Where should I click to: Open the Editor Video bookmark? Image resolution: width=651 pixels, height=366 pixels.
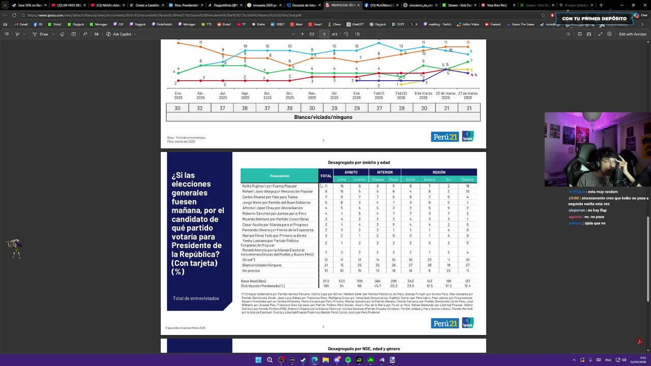coord(468,24)
